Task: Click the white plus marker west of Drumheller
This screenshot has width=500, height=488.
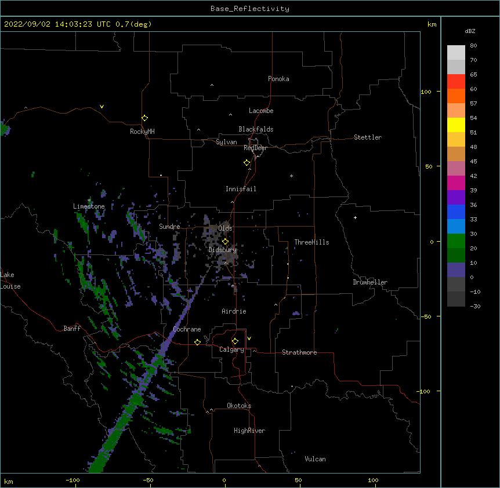Action: 355,217
